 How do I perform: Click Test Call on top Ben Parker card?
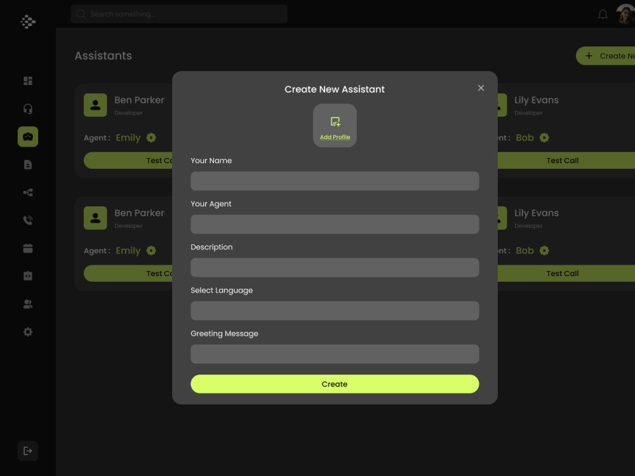coord(128,161)
